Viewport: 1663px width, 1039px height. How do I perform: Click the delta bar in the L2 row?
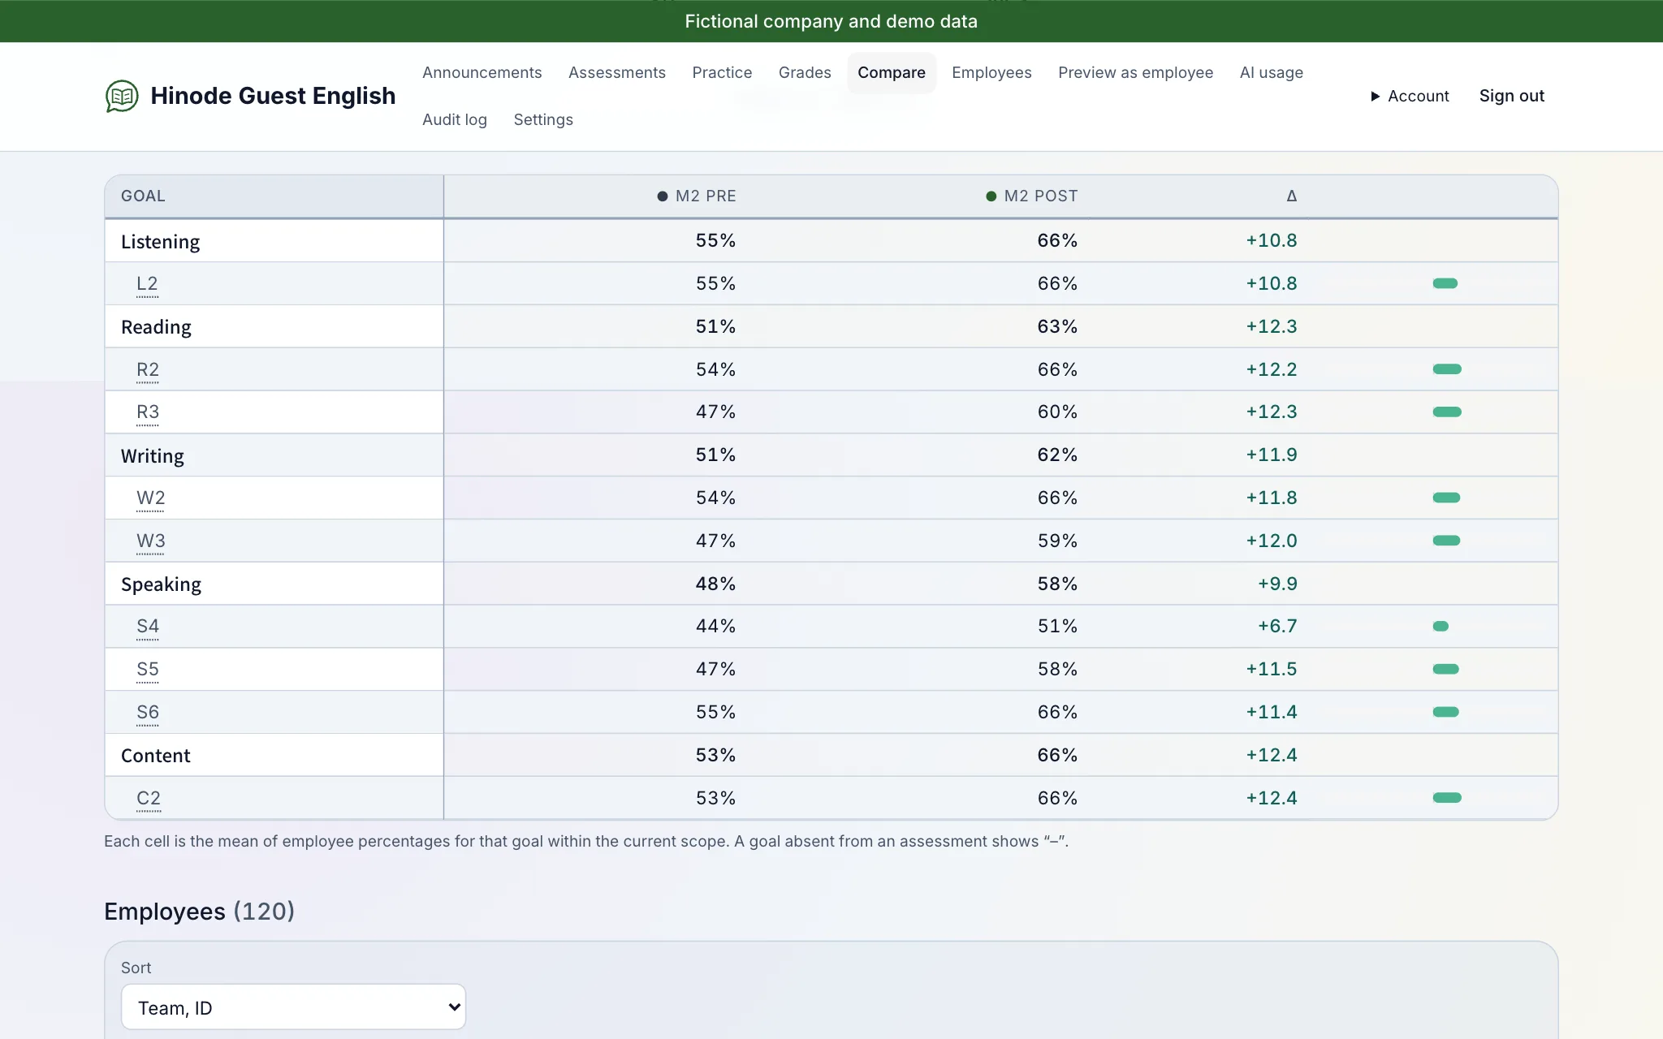coord(1445,283)
